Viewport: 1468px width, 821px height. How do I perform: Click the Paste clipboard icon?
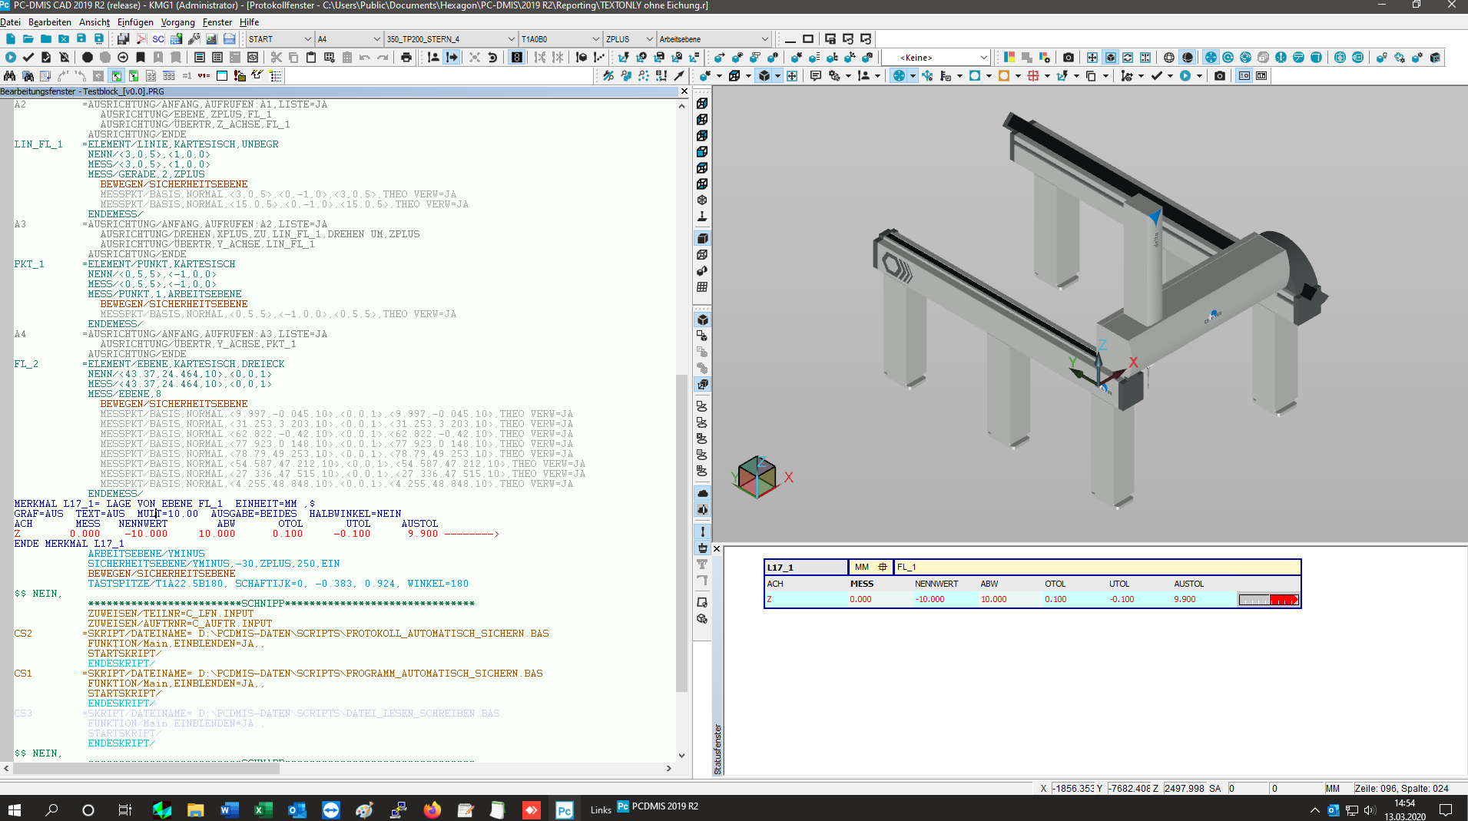tap(311, 57)
